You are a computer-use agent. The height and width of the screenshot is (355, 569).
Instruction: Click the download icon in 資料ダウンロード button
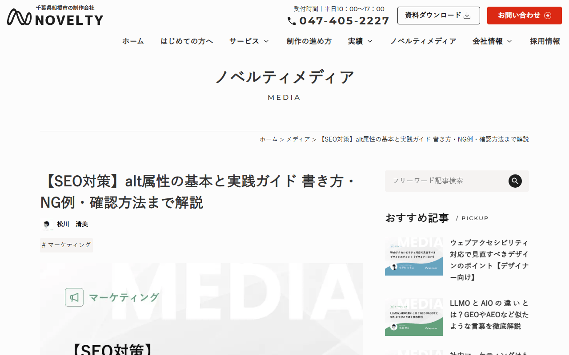(467, 16)
